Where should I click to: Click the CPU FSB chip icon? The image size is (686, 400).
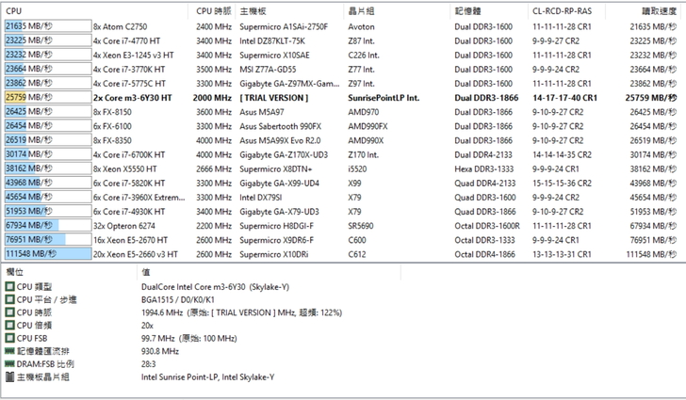(9, 338)
